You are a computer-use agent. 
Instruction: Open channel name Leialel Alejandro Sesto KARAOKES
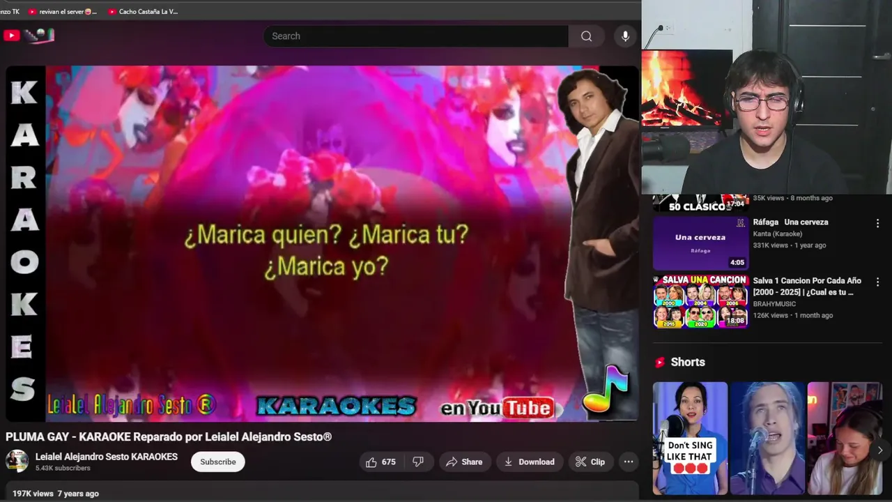(107, 457)
